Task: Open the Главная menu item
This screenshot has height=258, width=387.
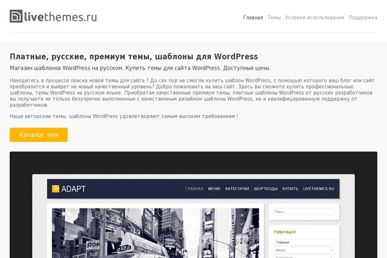Action: click(253, 17)
